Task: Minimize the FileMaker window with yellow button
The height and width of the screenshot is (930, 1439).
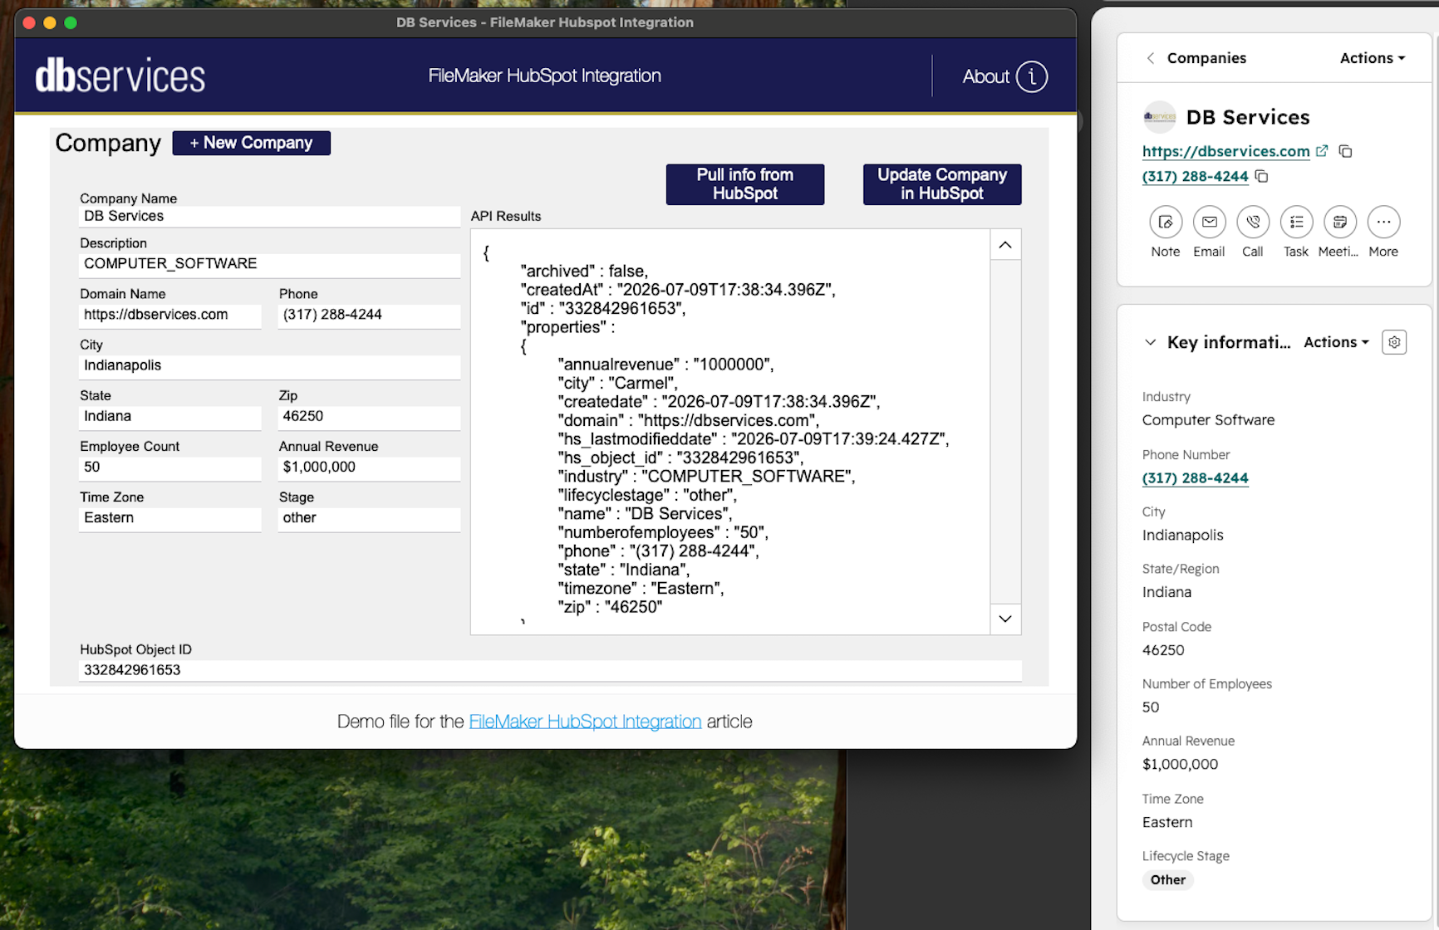Action: tap(50, 23)
